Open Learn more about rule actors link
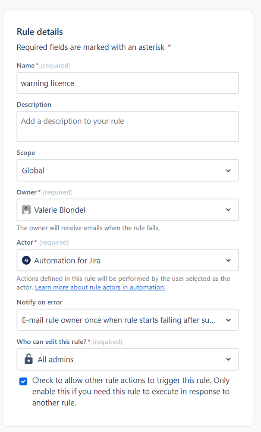This screenshot has width=261, height=432. point(100,287)
